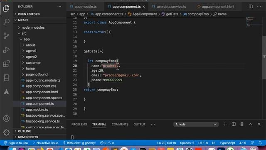Open the COMMENTS panel tab
Image resolution: width=266 pixels, height=150 pixels.
(120, 124)
